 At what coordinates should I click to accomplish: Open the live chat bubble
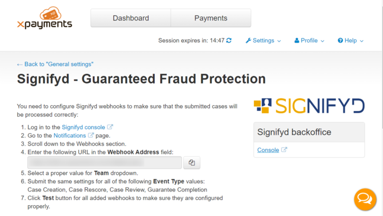pyautogui.click(x=365, y=199)
